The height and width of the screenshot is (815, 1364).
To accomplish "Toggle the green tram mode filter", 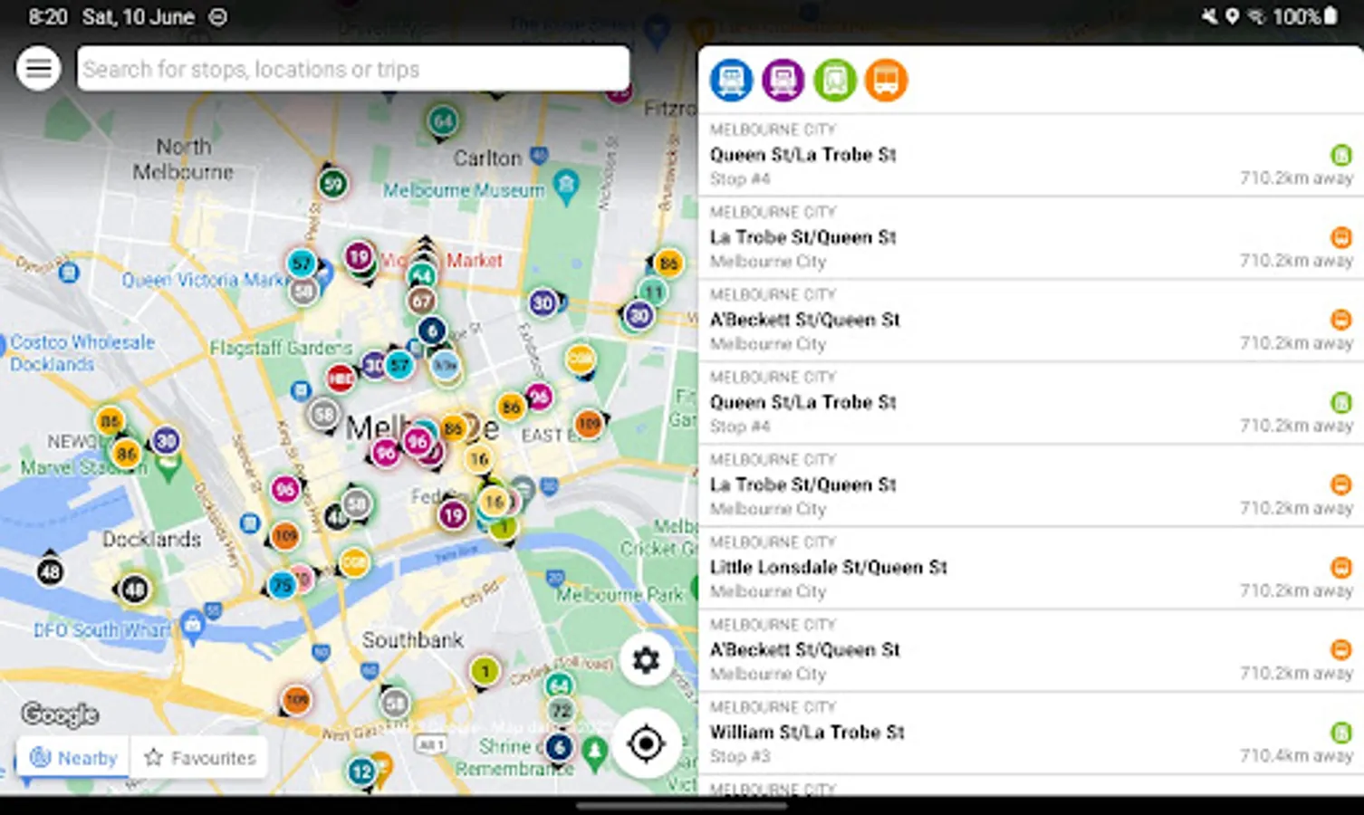I will pos(835,80).
